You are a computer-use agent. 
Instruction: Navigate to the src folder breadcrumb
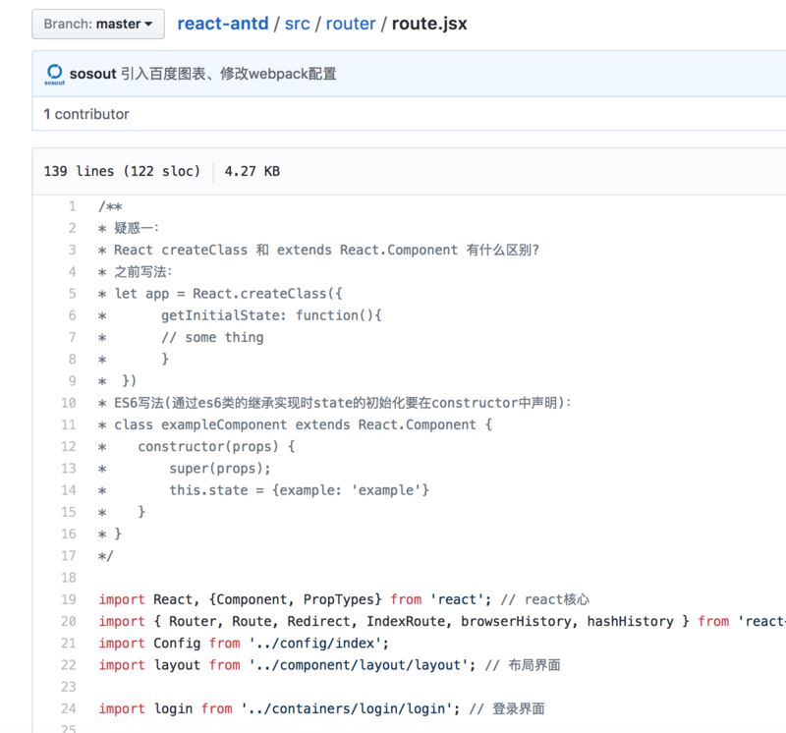coord(298,24)
